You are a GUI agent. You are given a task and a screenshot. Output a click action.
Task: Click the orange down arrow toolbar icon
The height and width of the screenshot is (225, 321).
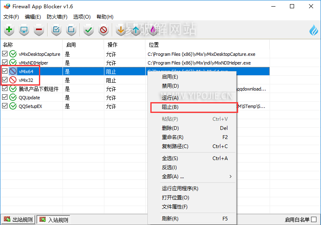(121, 30)
